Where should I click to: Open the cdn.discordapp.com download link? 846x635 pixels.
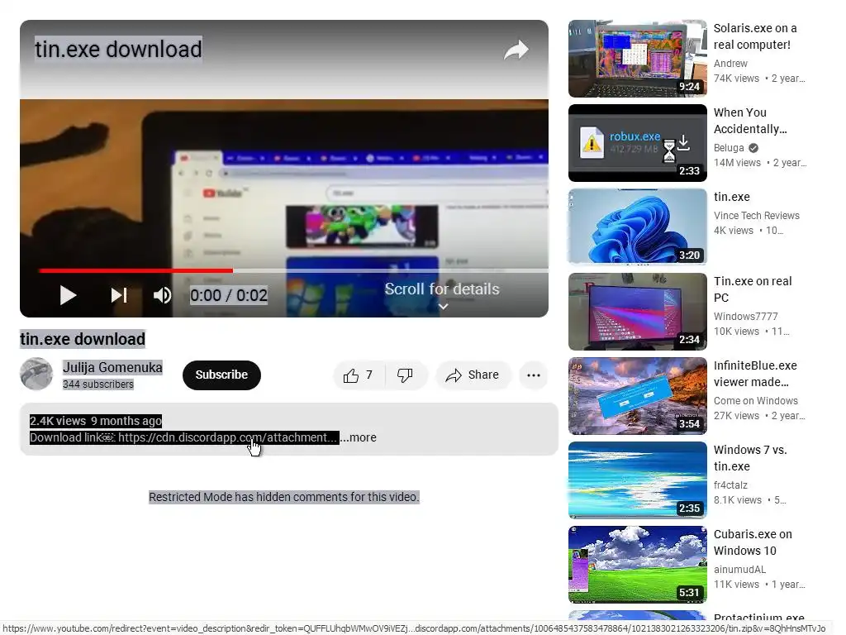228,437
